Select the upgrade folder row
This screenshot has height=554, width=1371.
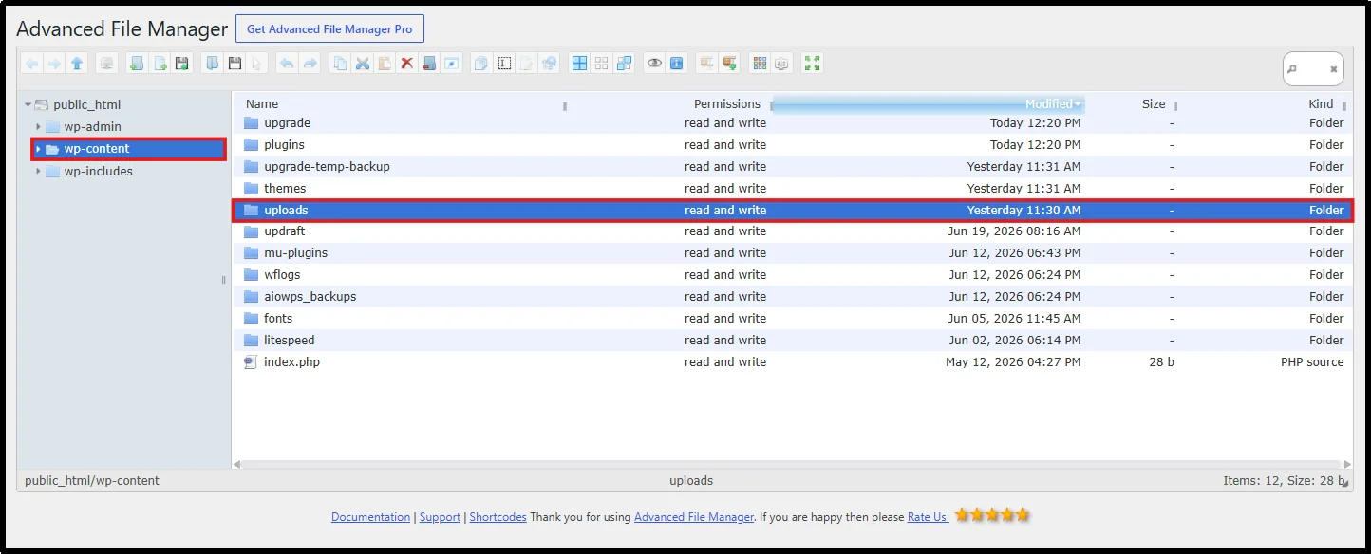(x=793, y=123)
